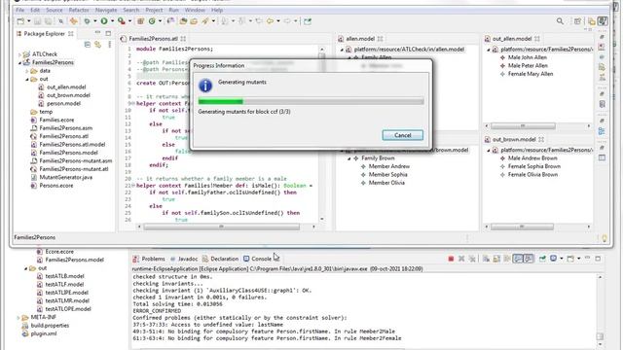This screenshot has width=623, height=350.
Task: Open the File menu
Action: (x=19, y=10)
